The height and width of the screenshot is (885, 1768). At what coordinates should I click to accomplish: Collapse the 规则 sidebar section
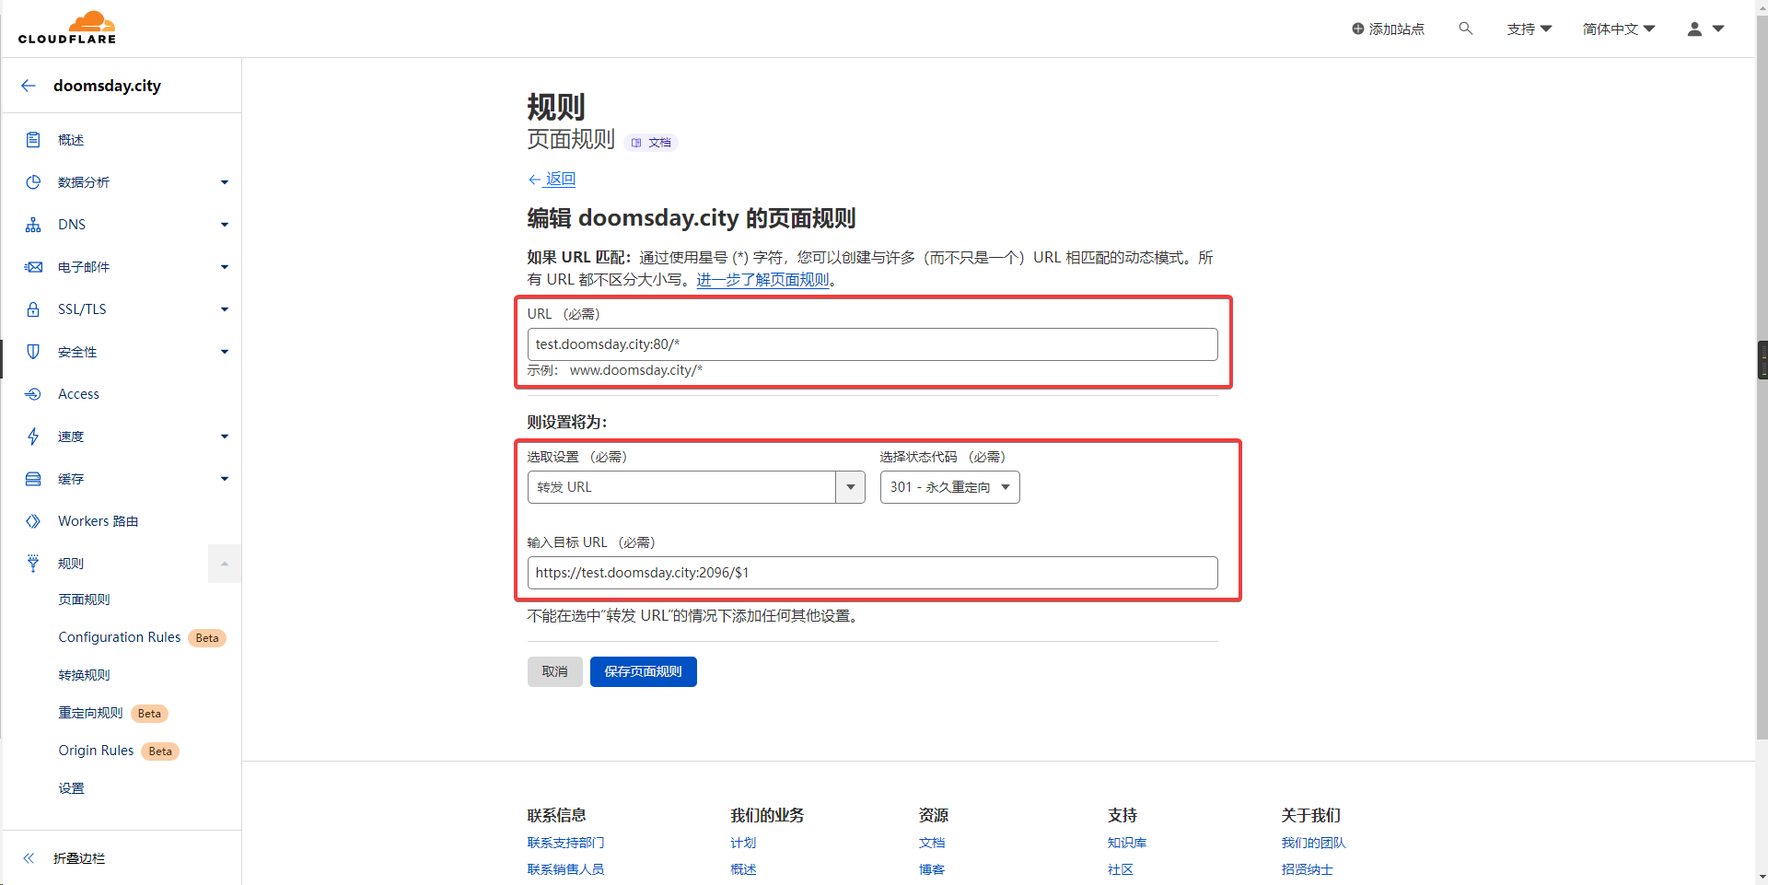224,564
